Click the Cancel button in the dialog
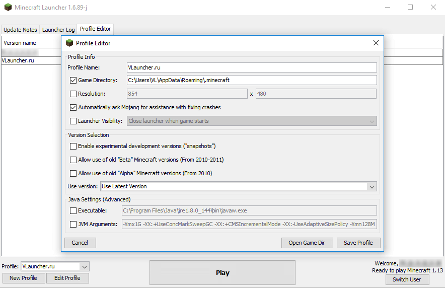Screen dimensions: 445x288 pos(80,243)
